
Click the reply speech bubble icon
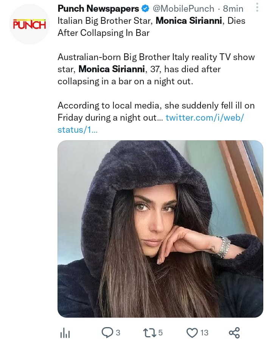tap(107, 332)
